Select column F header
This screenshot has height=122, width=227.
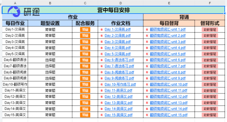pyautogui.click(x=210, y=3)
